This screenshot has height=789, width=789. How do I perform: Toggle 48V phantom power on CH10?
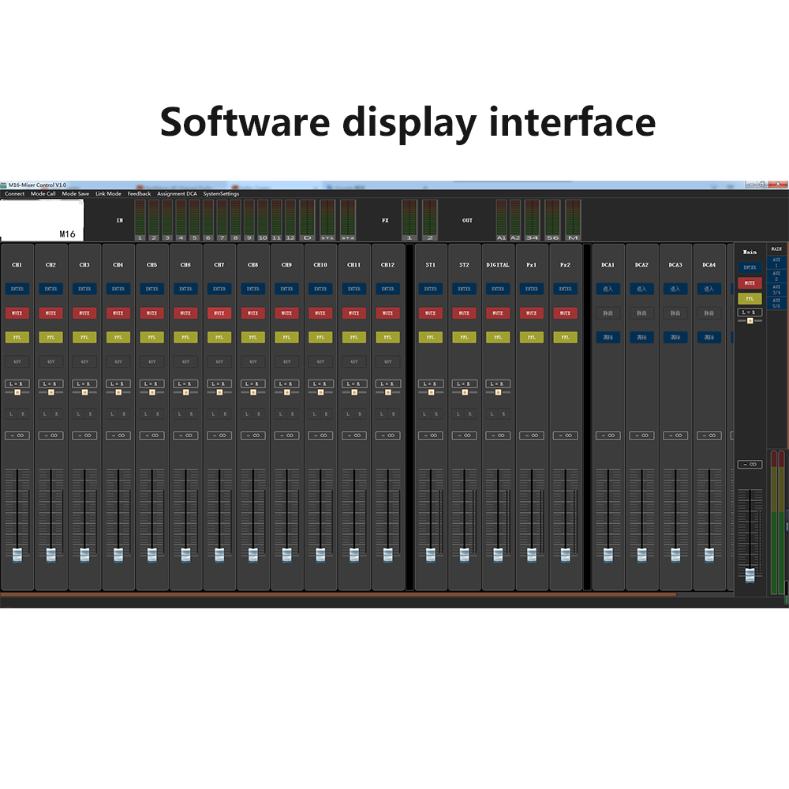(320, 361)
